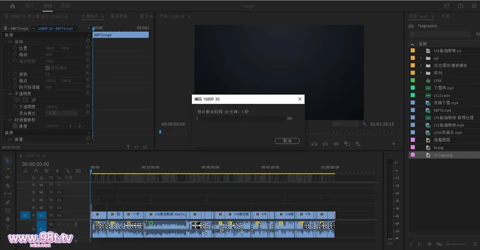Toggle animation stopwatch for 缩放
Image resolution: width=480 pixels, height=250 pixels.
click(15, 54)
